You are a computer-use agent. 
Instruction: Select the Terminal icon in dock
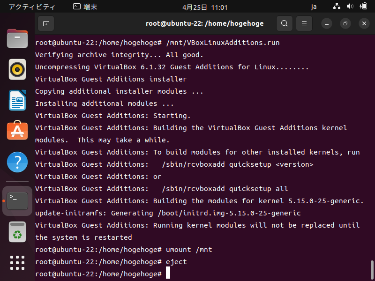pos(17,201)
